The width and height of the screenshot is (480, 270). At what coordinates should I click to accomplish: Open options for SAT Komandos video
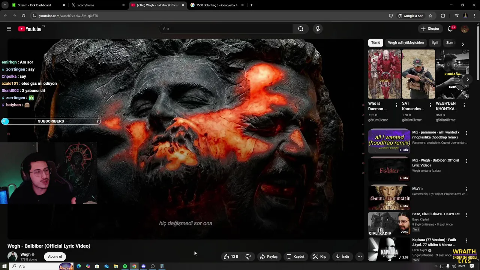point(430,106)
